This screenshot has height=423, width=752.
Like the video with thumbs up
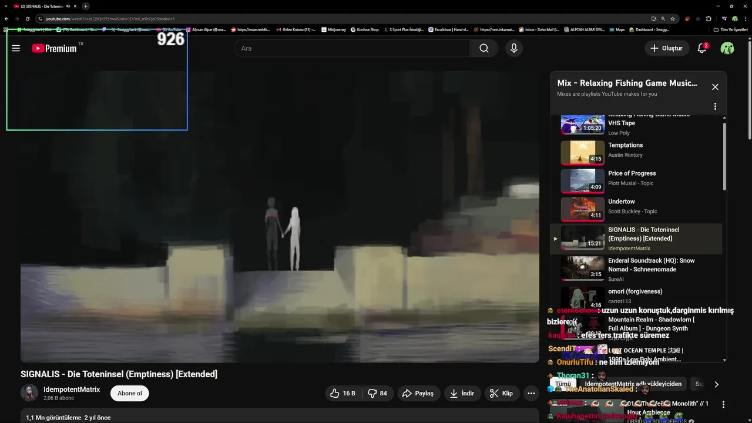343,394
